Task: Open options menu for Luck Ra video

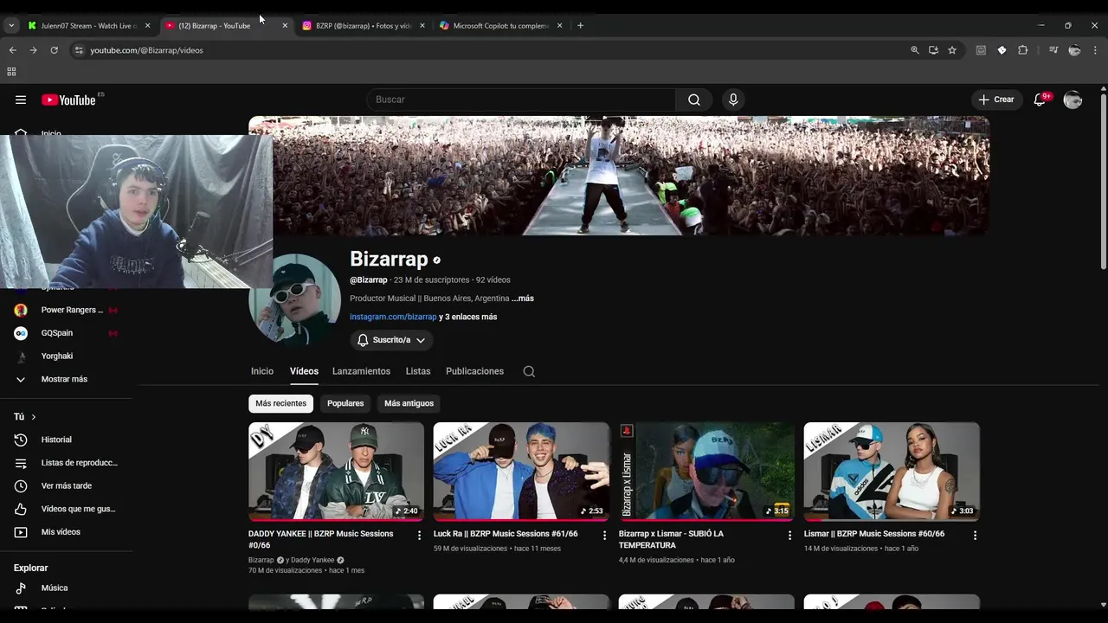Action: [605, 535]
